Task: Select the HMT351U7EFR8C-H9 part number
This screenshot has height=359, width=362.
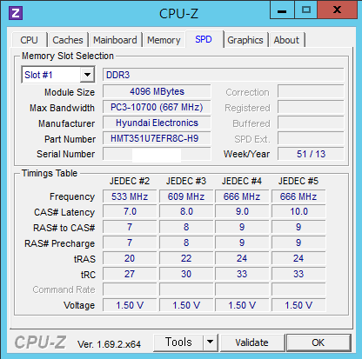Action: [x=157, y=138]
